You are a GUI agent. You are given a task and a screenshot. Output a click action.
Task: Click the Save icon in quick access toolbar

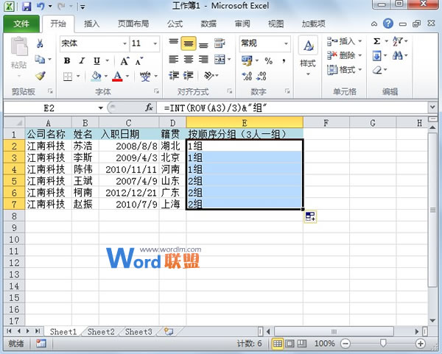click(27, 7)
